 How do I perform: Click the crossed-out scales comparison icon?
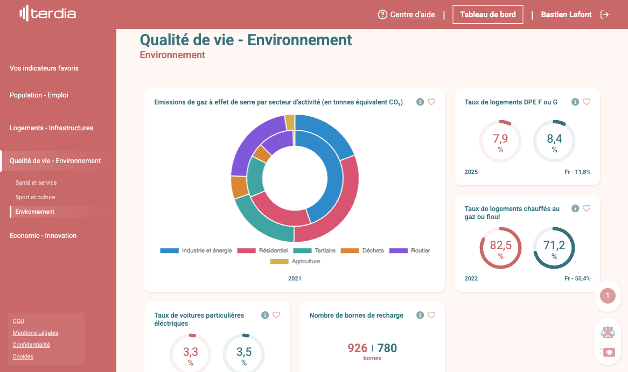pyautogui.click(x=608, y=332)
